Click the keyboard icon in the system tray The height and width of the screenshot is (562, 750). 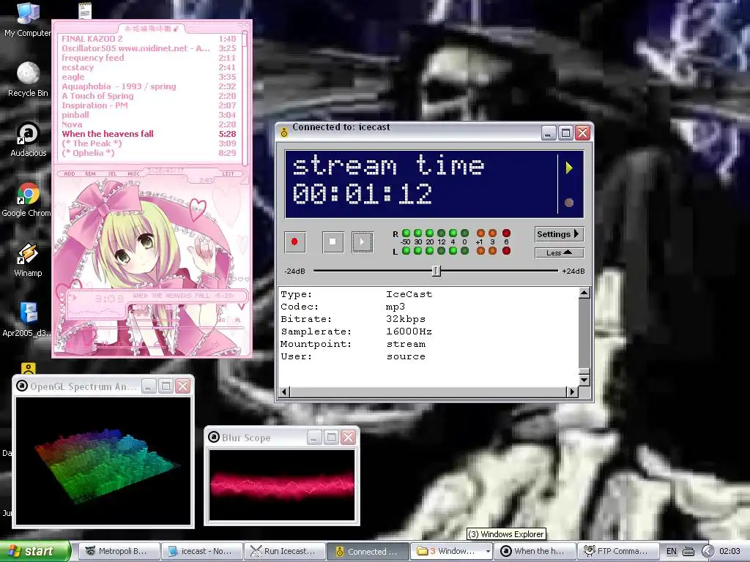tap(688, 552)
